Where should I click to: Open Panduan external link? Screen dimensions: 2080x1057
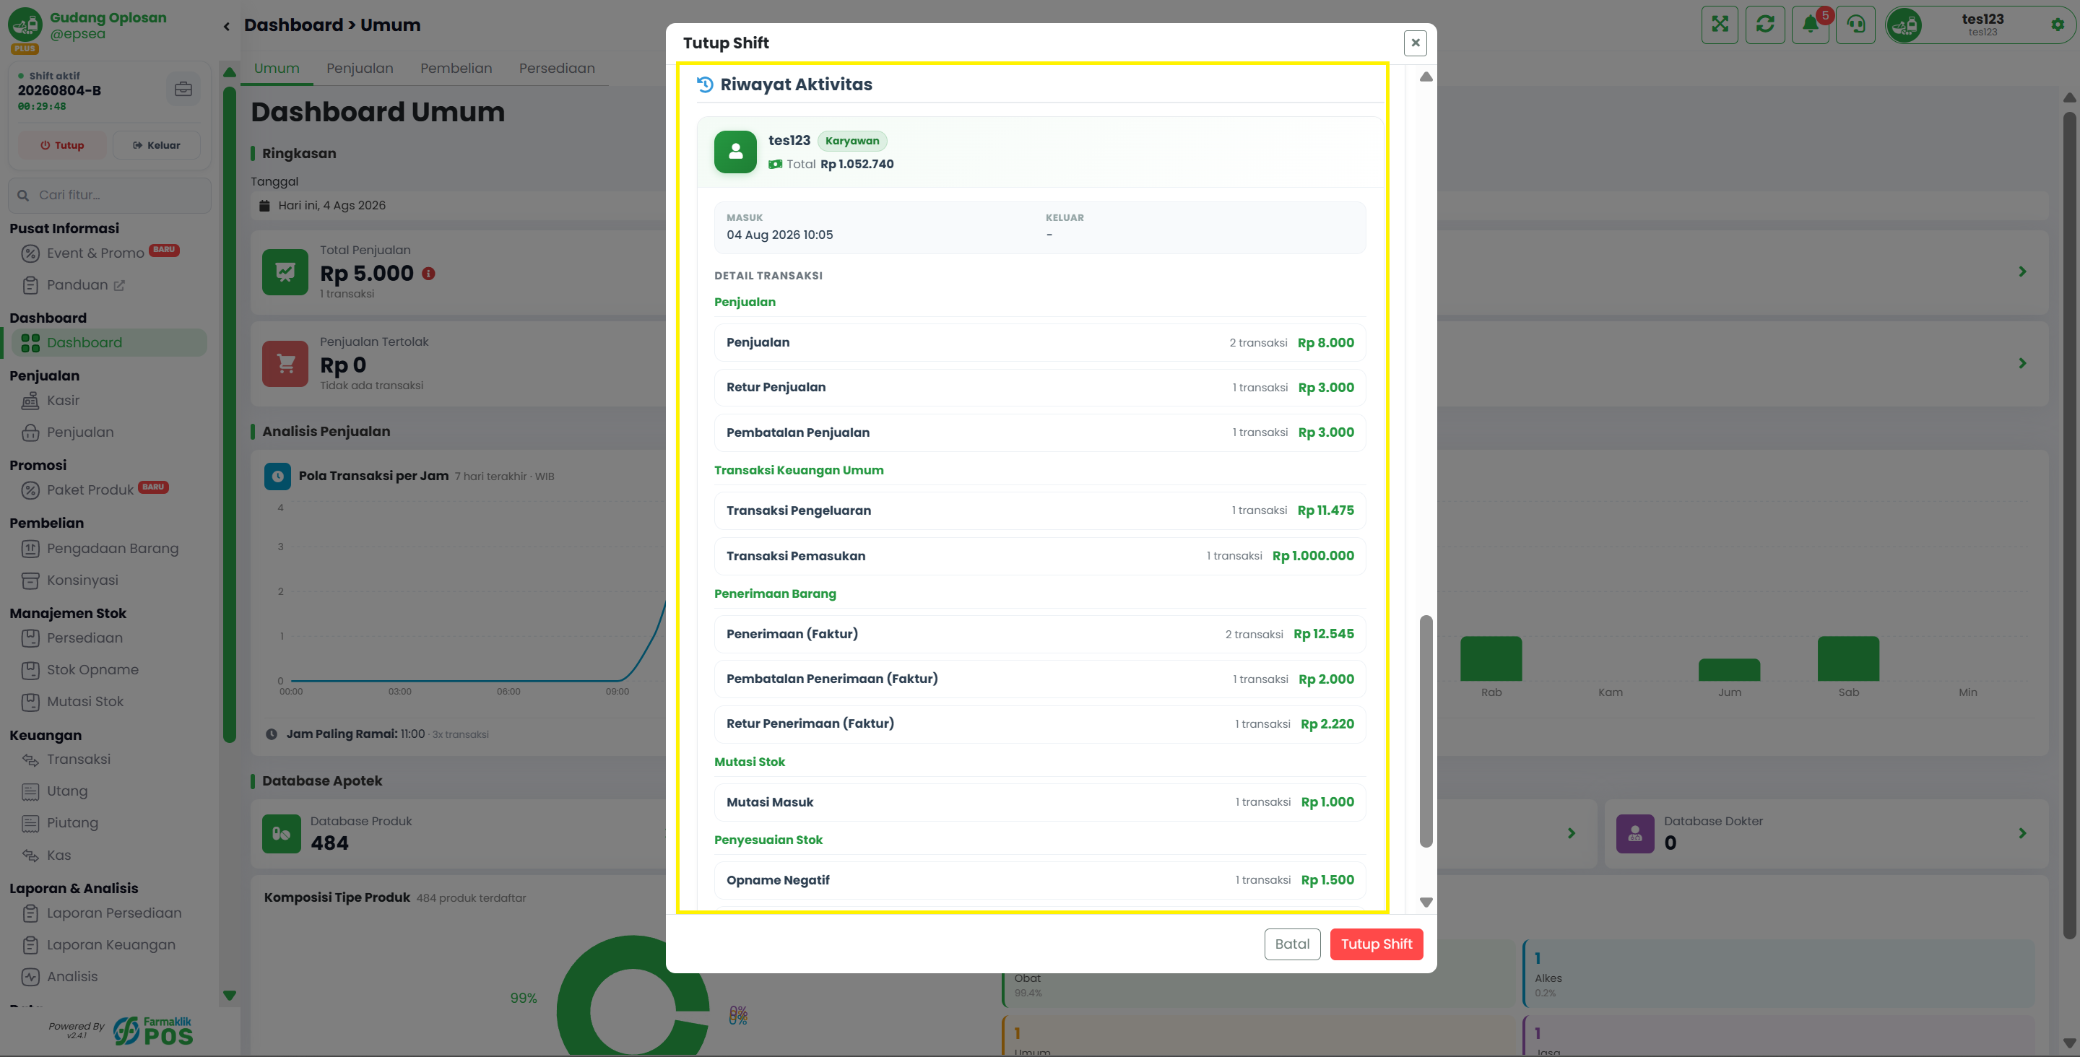(86, 285)
